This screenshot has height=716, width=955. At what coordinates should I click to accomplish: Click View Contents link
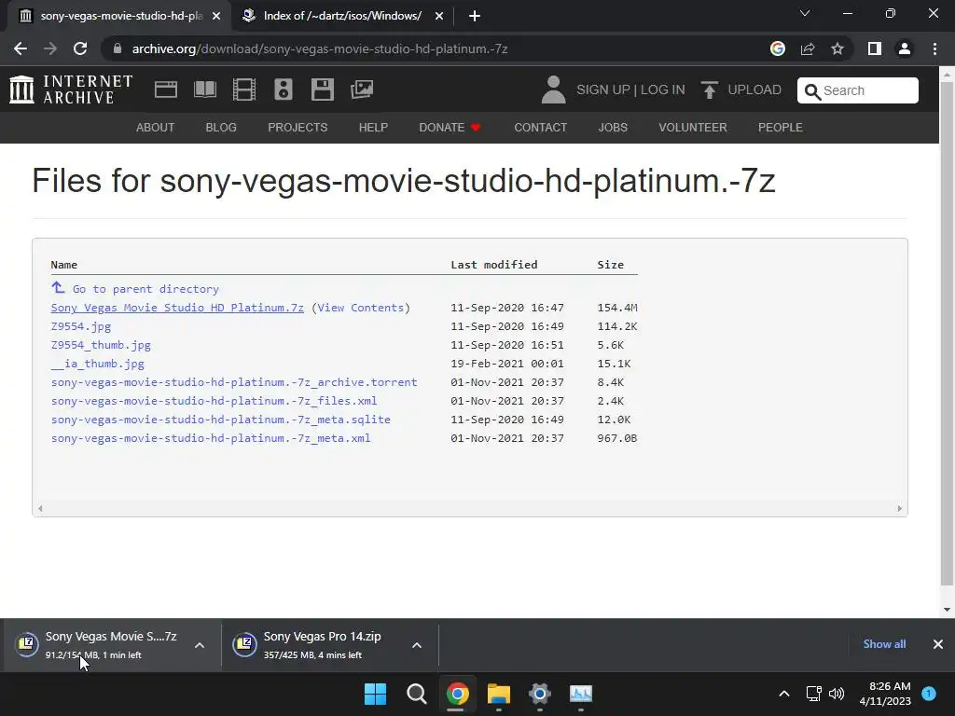pyautogui.click(x=361, y=308)
